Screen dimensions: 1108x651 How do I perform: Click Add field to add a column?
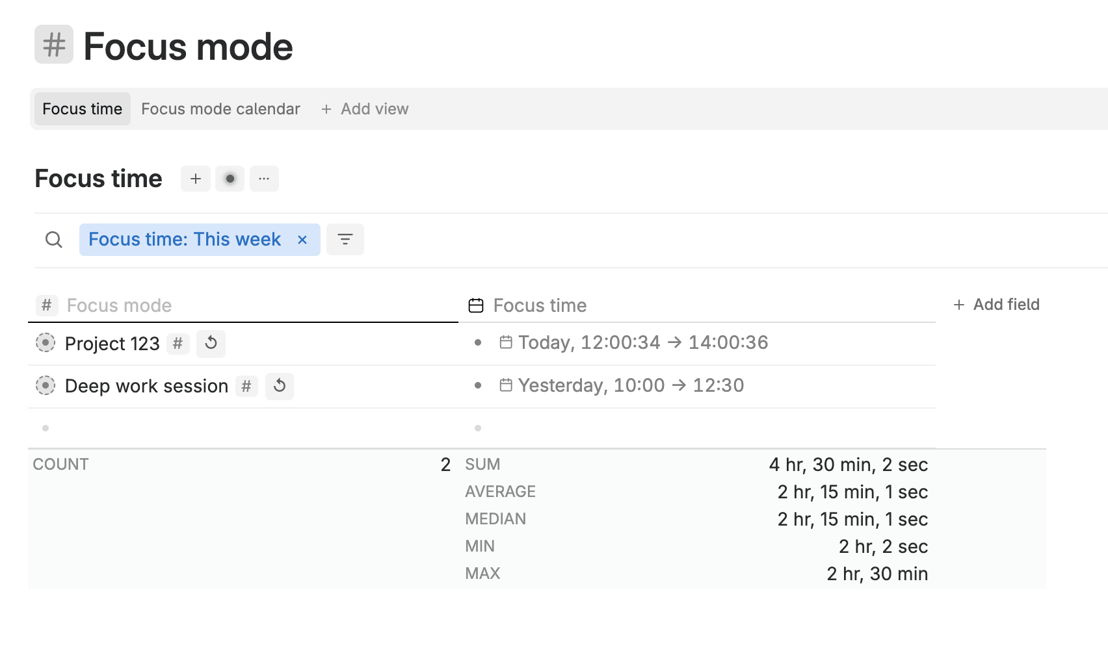[x=997, y=305]
